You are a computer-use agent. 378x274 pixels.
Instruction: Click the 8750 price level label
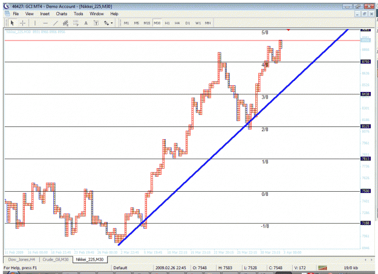tap(365, 62)
